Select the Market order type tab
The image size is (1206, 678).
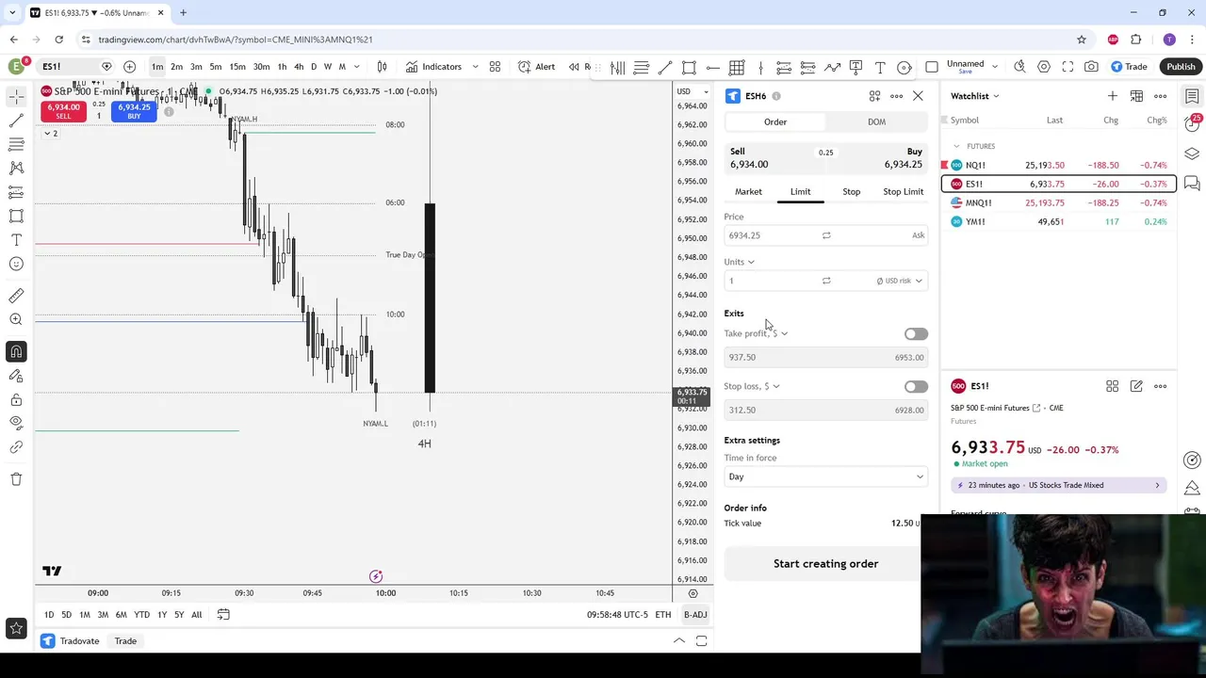748,192
